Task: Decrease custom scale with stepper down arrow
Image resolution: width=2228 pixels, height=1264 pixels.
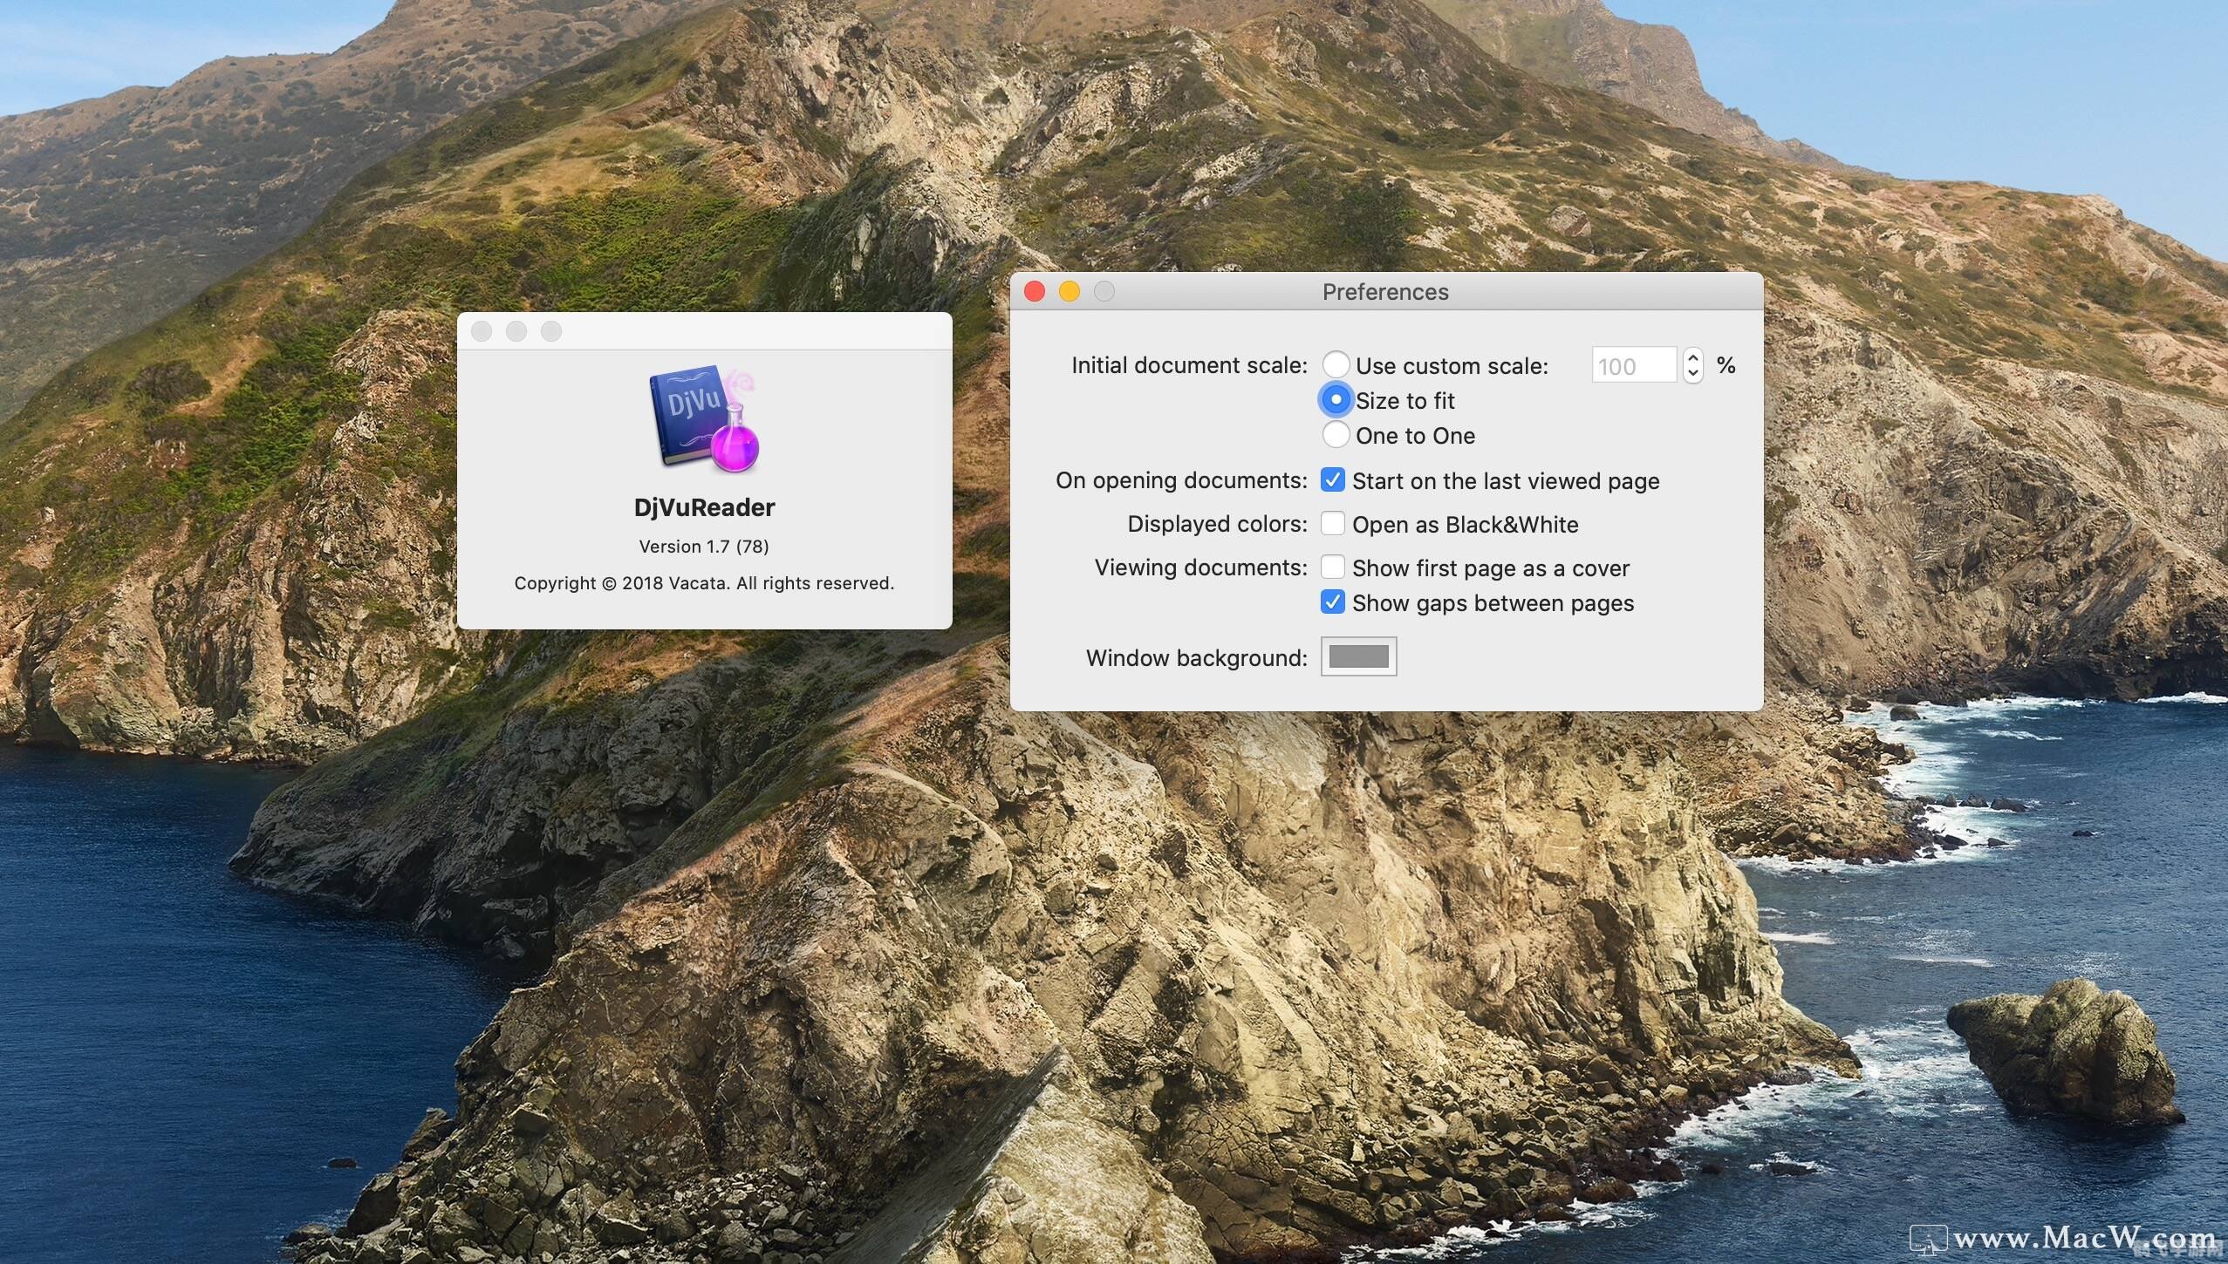Action: pyautogui.click(x=1693, y=373)
